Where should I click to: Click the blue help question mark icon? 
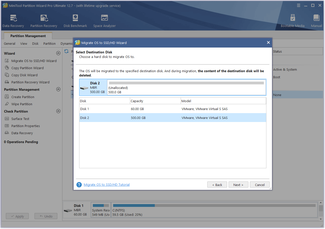(x=79, y=185)
